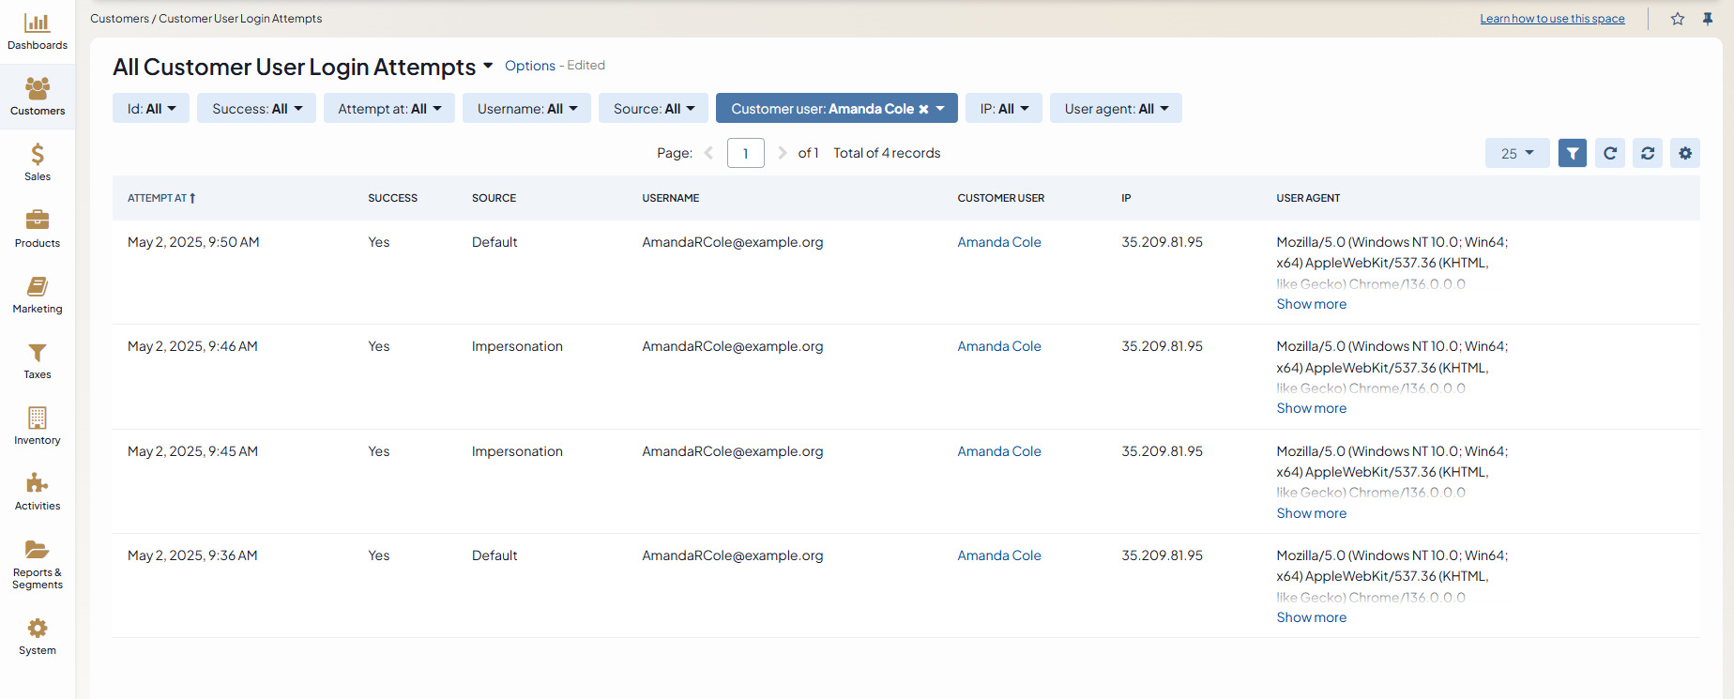Go to Products section in sidebar

click(38, 229)
